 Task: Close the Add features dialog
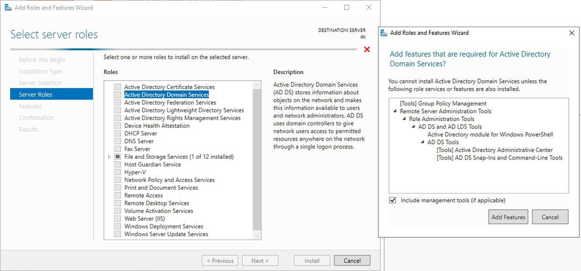571,33
